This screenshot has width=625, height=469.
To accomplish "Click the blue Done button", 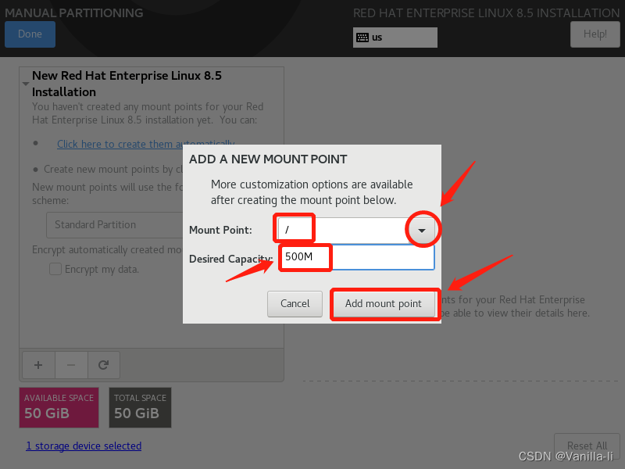I will (x=30, y=34).
